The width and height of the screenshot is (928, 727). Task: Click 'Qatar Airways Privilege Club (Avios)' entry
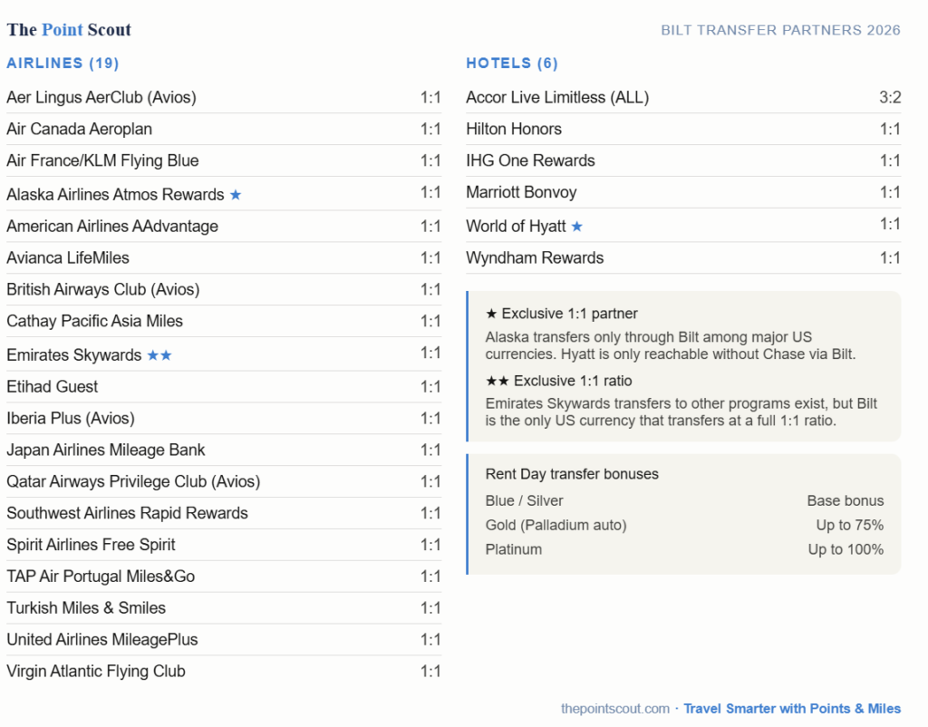[x=224, y=481]
